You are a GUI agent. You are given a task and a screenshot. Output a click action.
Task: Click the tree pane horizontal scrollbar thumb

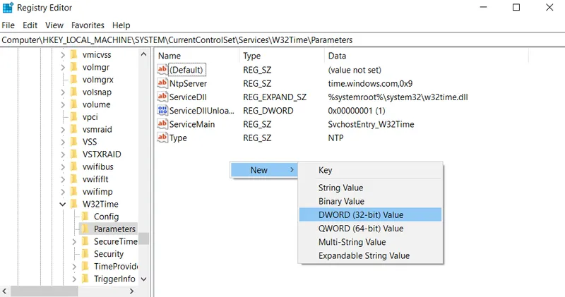point(44,291)
